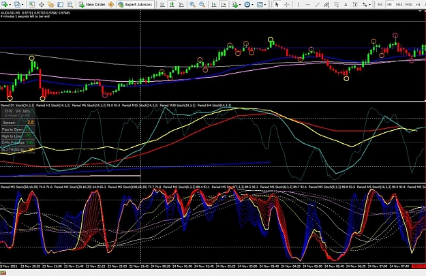Viewport: 426px width, 276px height.
Task: Switch chart to bar chart
Action: click(162, 4)
